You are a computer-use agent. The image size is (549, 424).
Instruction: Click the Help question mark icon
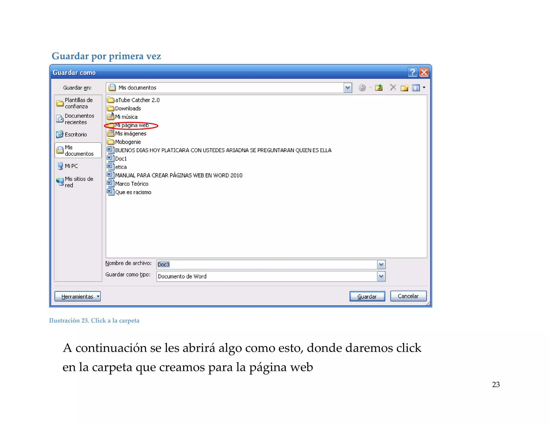pyautogui.click(x=412, y=72)
